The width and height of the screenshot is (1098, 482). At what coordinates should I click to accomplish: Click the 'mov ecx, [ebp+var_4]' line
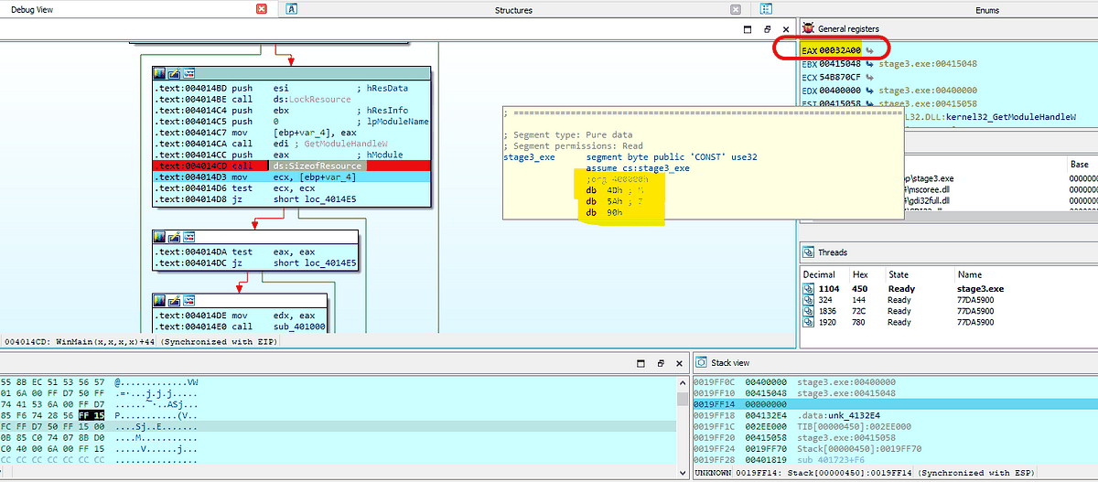pyautogui.click(x=291, y=177)
